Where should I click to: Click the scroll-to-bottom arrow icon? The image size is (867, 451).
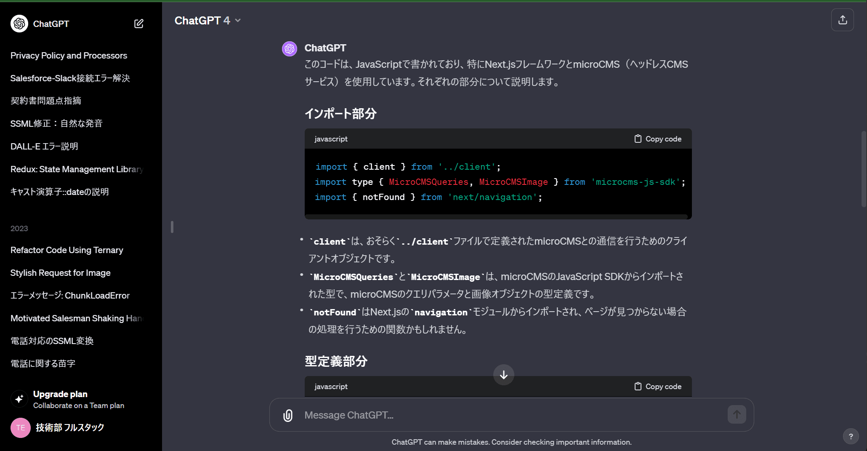click(x=503, y=375)
